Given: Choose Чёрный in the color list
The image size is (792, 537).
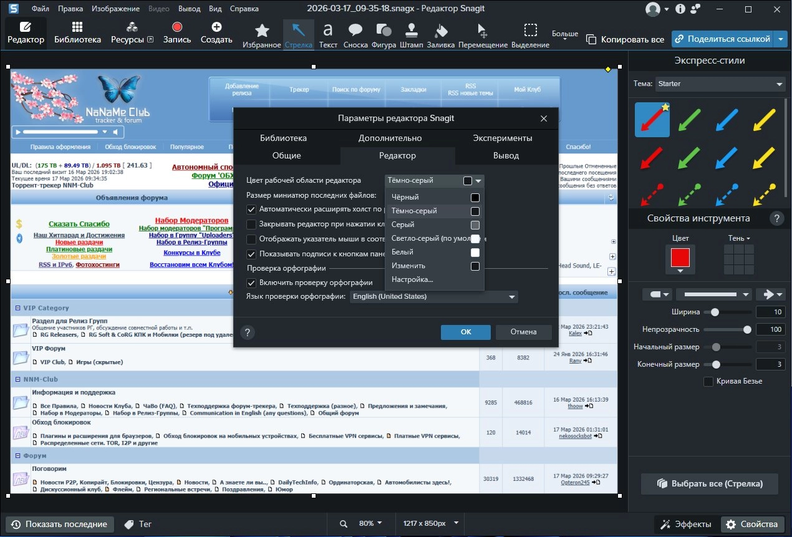Looking at the screenshot, I should pos(435,197).
